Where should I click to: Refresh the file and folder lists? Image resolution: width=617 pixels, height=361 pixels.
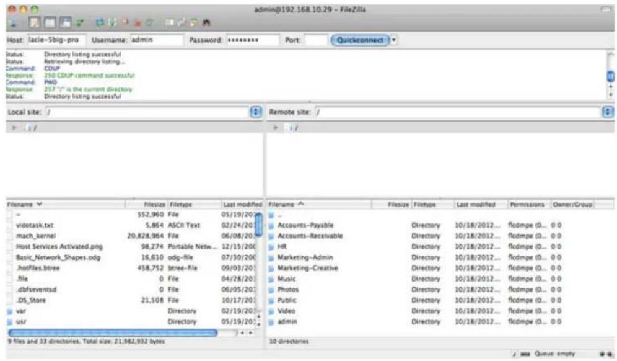pos(100,23)
